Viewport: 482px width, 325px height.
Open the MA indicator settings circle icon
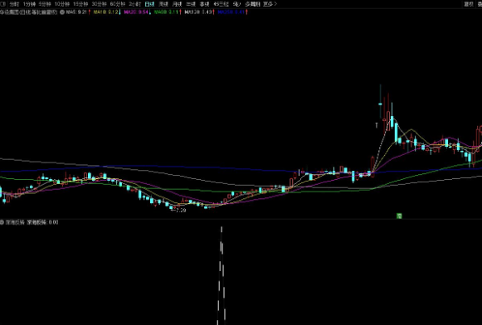pyautogui.click(x=62, y=12)
